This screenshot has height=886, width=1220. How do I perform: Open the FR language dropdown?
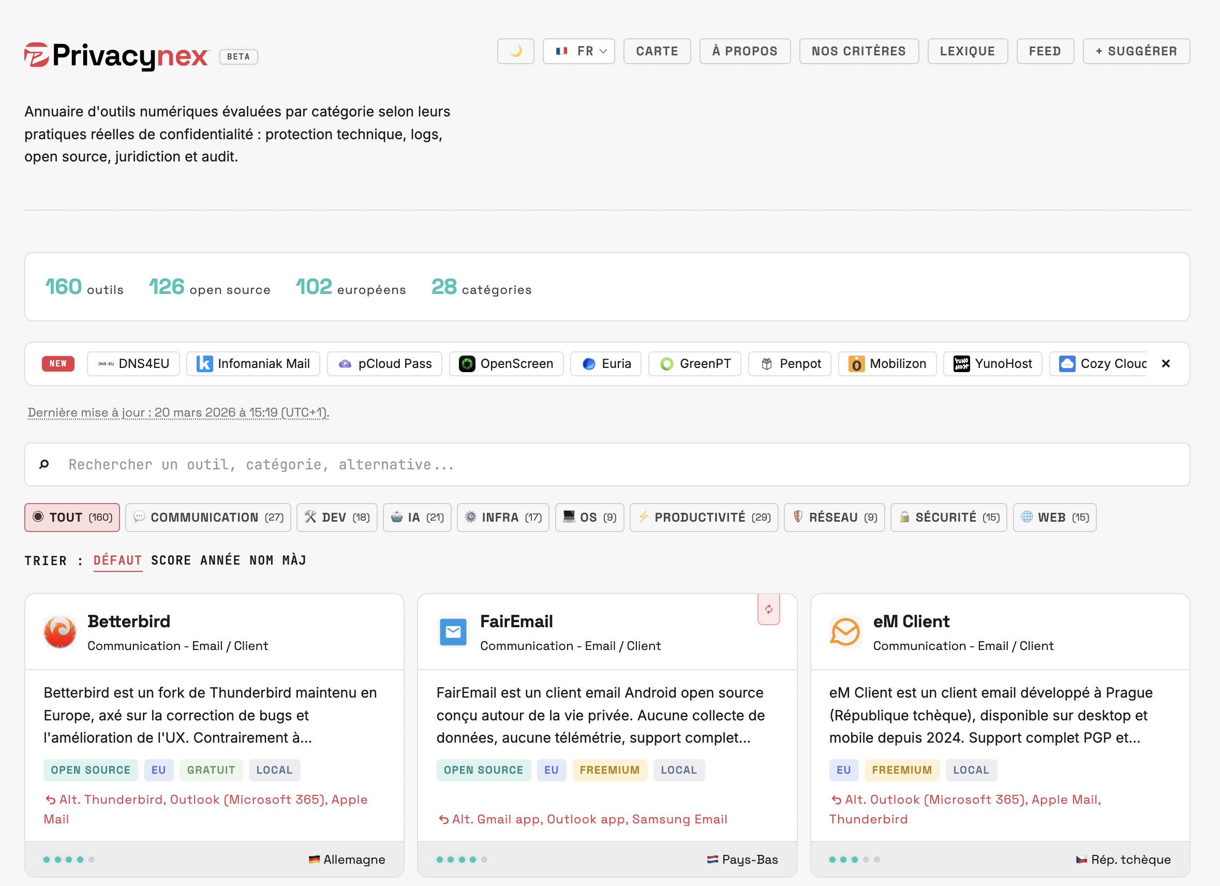pyautogui.click(x=578, y=51)
